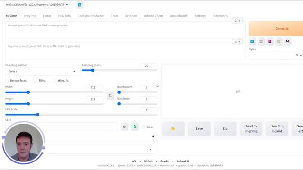
Task: Open output folder icon button
Action: click(173, 128)
